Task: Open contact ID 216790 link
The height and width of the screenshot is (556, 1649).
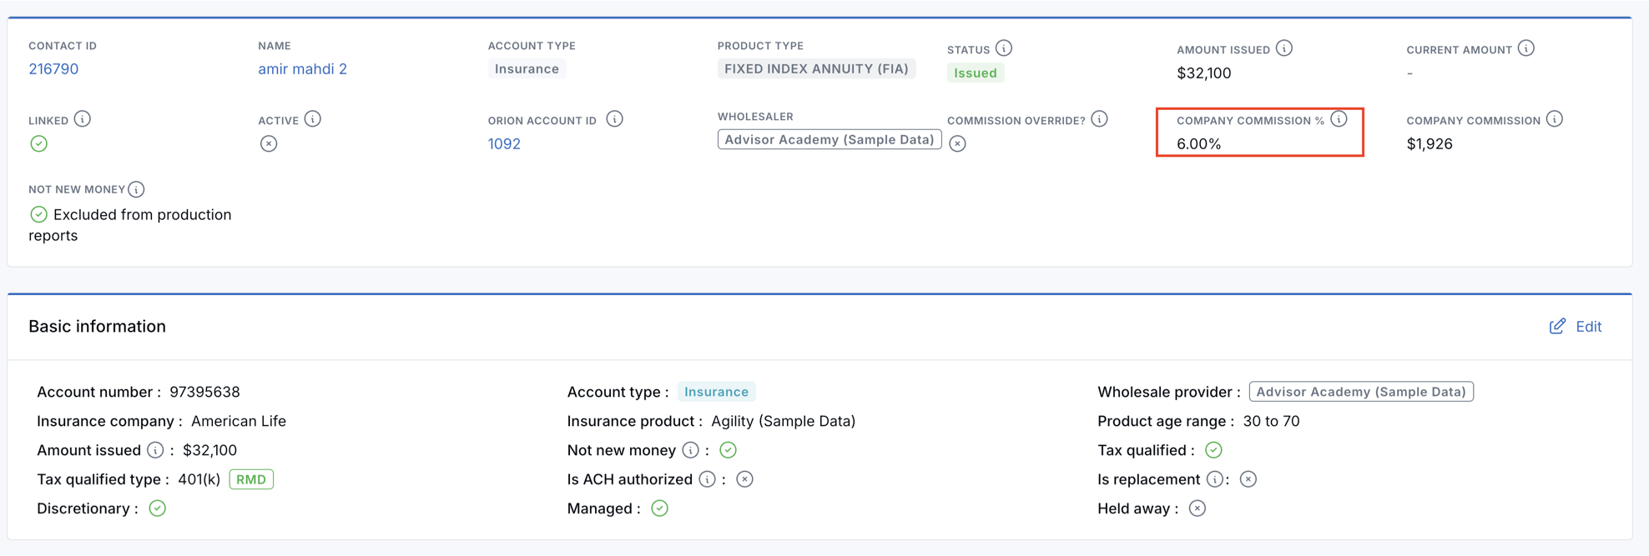Action: tap(53, 69)
